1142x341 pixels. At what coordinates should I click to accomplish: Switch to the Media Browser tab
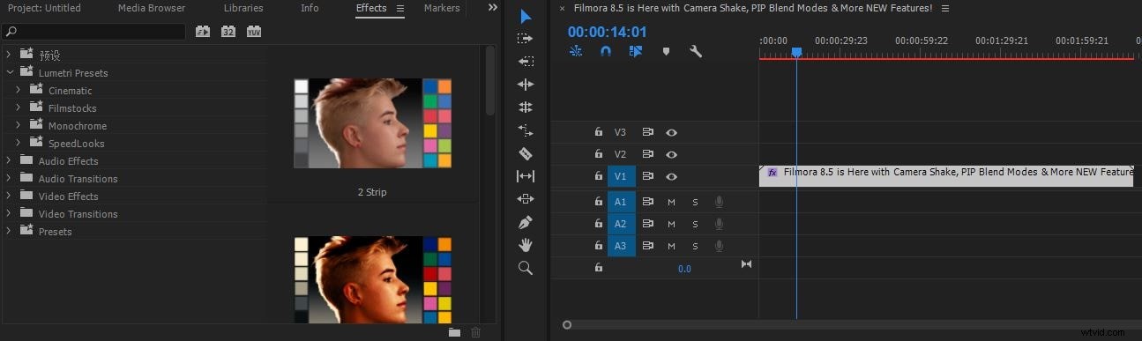pos(151,8)
